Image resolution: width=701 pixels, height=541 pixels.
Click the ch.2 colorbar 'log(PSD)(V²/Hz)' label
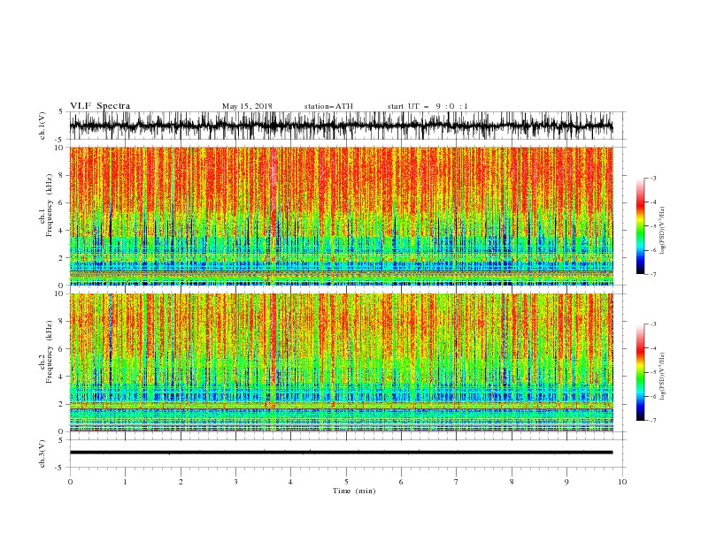pyautogui.click(x=663, y=377)
